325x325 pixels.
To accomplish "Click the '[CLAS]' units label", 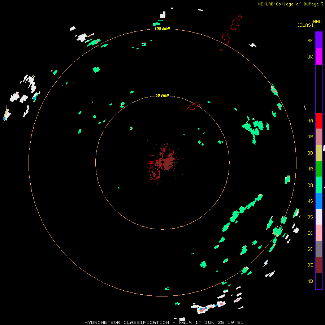I will click(305, 25).
